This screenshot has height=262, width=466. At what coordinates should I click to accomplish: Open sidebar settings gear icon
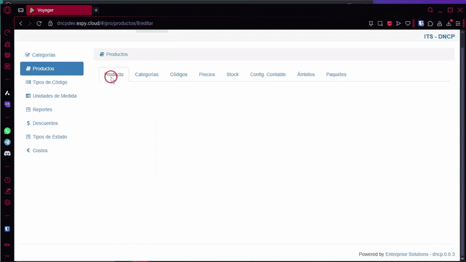[8, 203]
